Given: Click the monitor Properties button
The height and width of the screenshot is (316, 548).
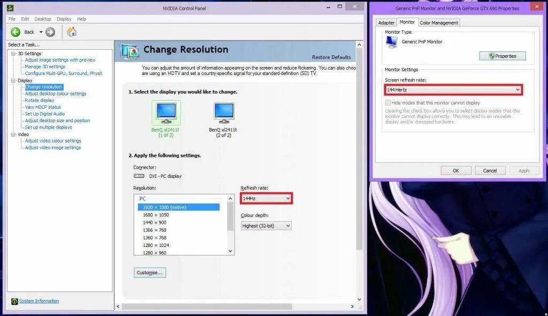Looking at the screenshot, I should pos(502,56).
